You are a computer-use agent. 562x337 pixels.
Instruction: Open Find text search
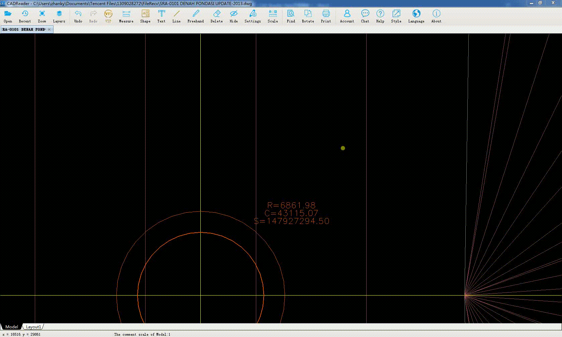(291, 16)
